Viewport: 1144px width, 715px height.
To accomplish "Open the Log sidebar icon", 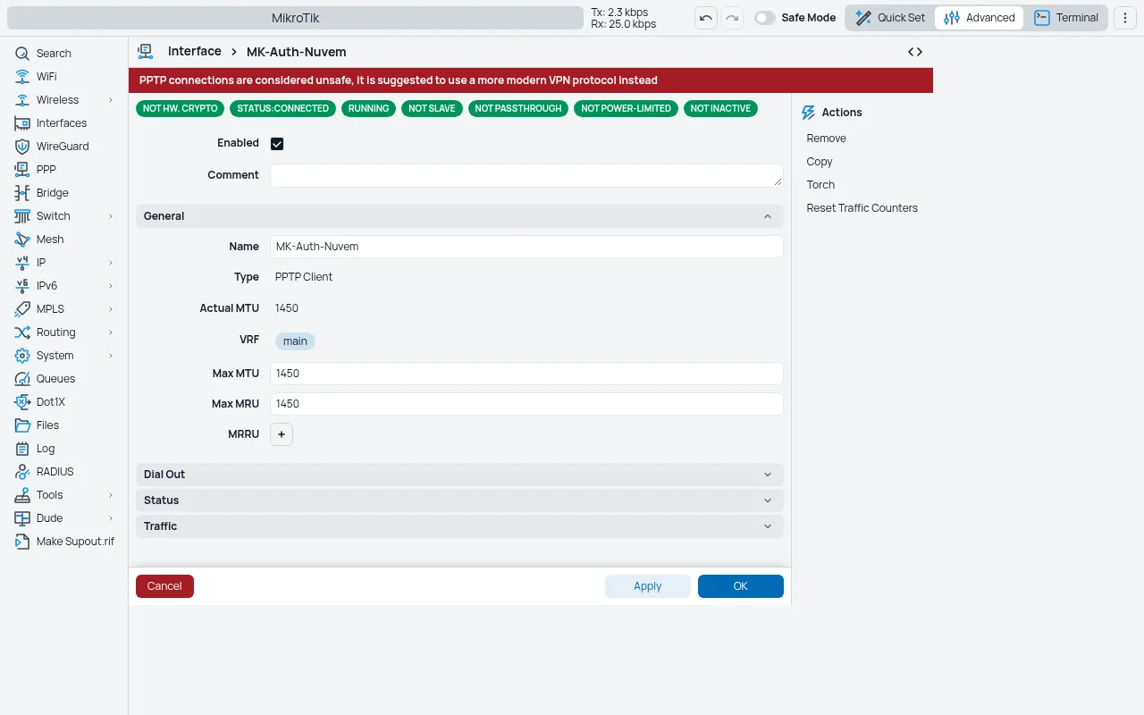I will coord(22,449).
